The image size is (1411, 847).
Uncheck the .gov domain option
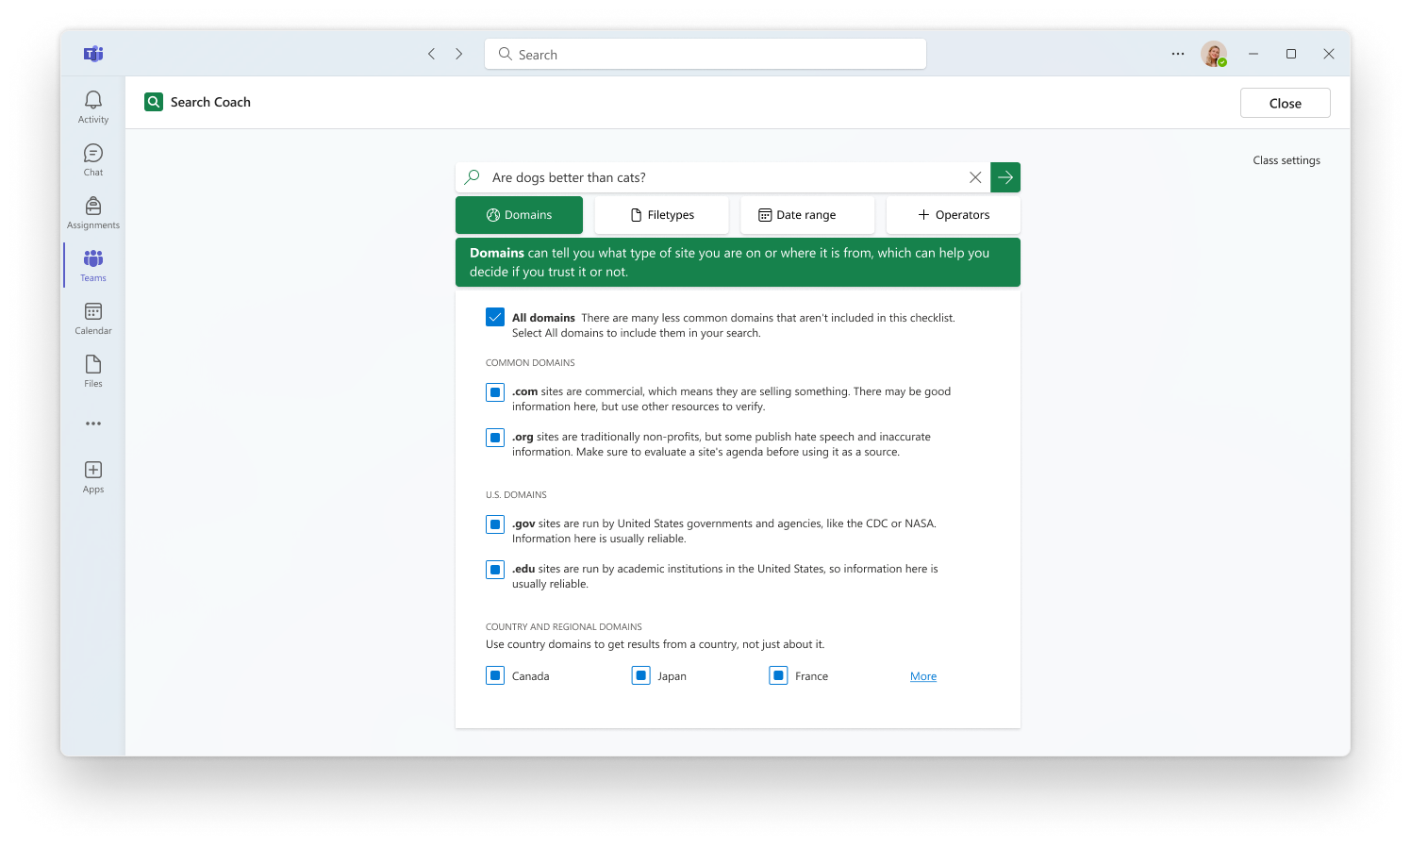[x=495, y=523]
